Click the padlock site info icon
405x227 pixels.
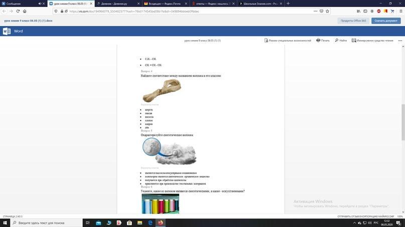(62, 11)
